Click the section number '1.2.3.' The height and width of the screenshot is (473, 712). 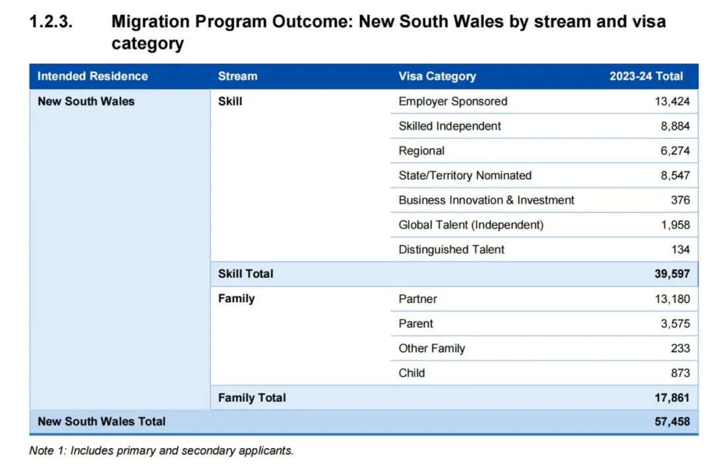pos(51,21)
